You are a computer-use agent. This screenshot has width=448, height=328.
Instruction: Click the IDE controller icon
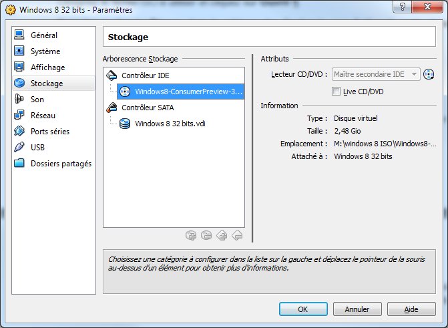(111, 75)
